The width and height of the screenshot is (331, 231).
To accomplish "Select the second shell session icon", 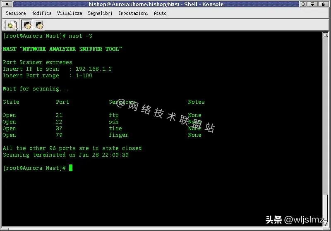I will click(x=39, y=25).
